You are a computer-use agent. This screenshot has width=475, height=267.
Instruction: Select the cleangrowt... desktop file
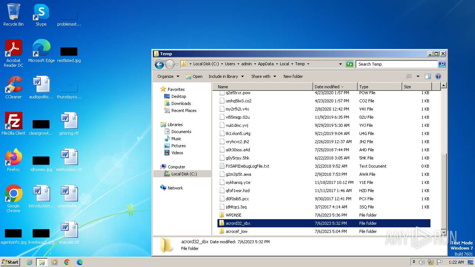pyautogui.click(x=41, y=127)
